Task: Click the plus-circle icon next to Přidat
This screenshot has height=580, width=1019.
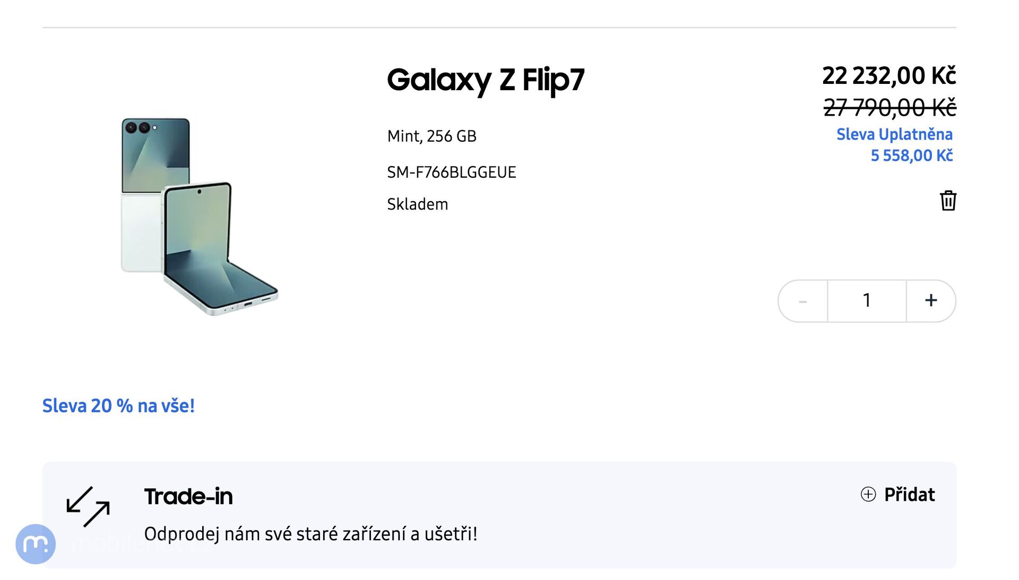Action: (867, 494)
